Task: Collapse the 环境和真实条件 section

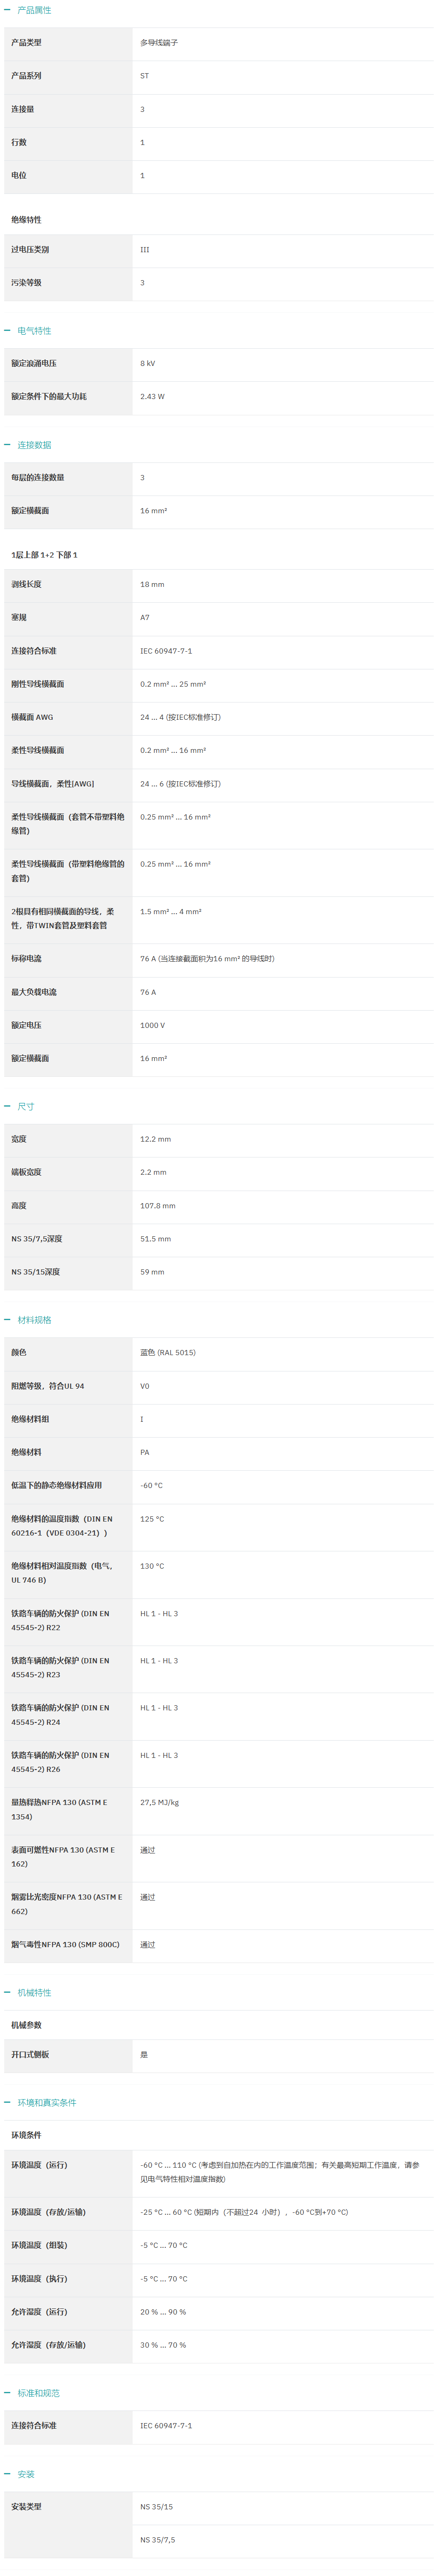Action: click(7, 2102)
